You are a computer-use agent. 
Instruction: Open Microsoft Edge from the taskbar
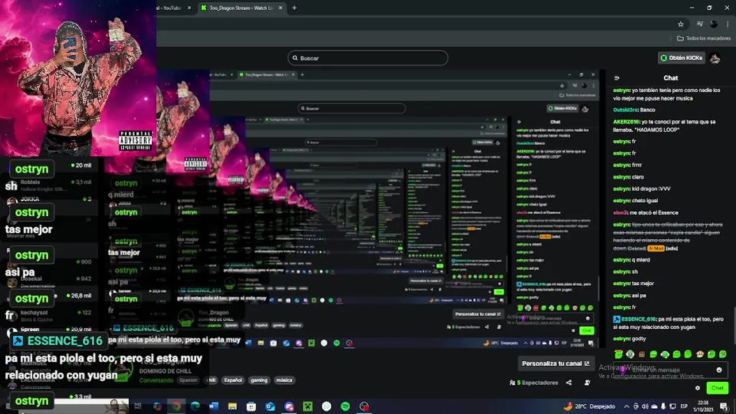point(195,406)
